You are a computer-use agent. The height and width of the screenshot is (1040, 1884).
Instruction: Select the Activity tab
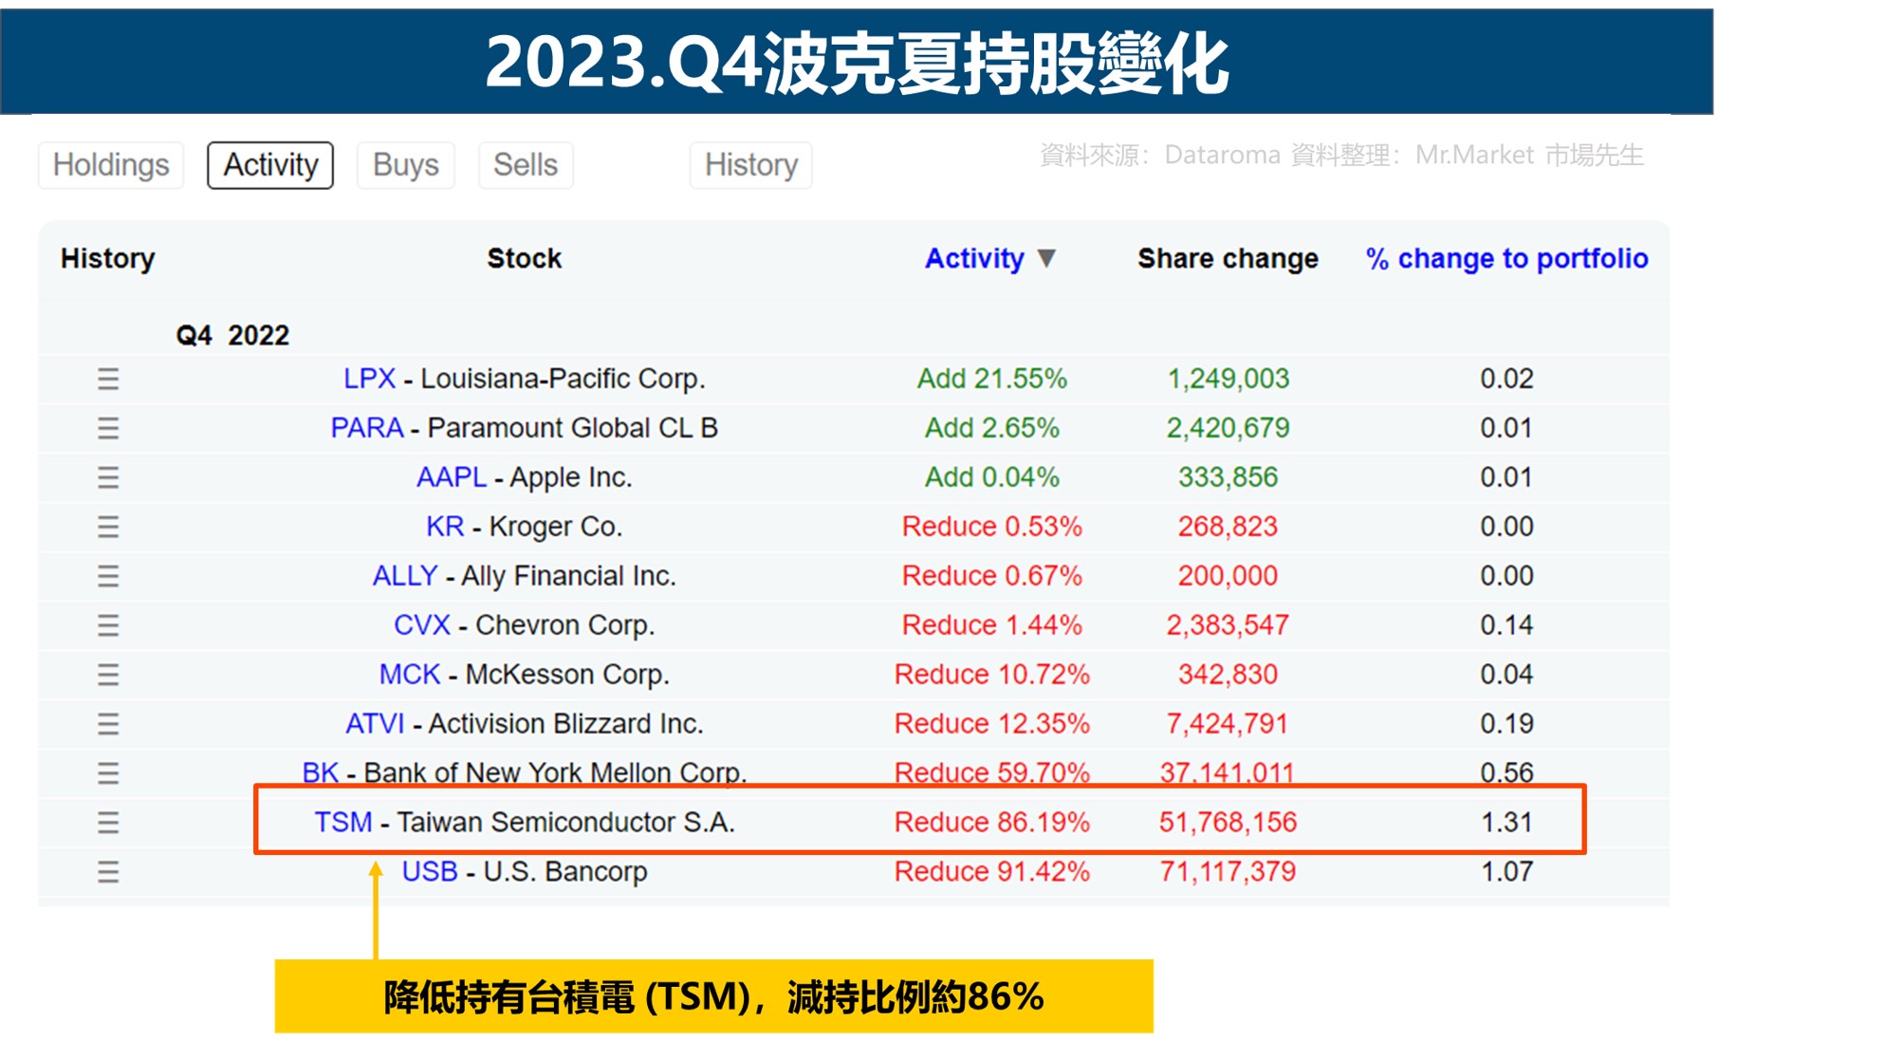pyautogui.click(x=270, y=165)
